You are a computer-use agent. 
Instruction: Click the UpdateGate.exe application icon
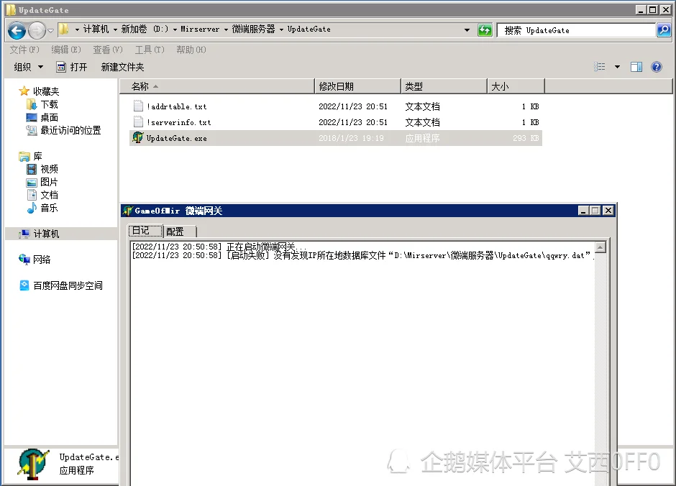138,138
